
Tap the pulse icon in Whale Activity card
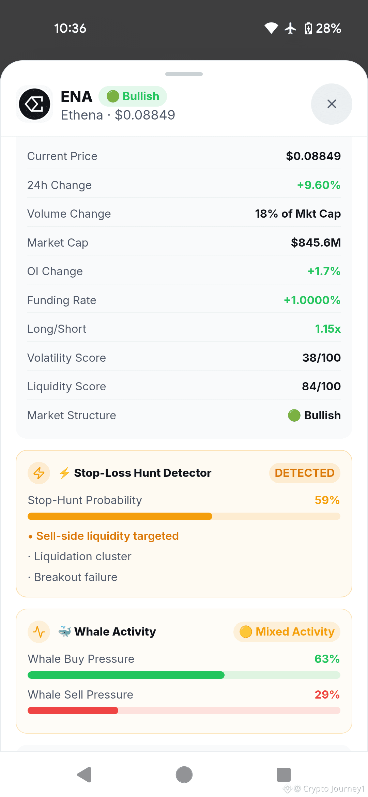coord(39,632)
